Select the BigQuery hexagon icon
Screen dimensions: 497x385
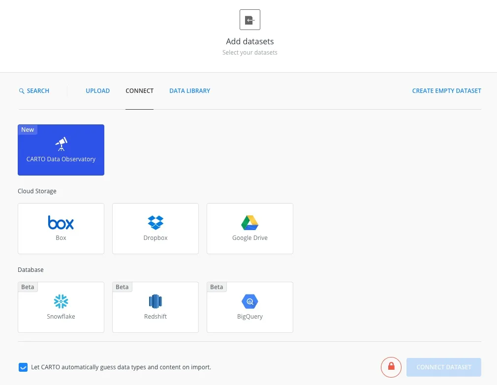pyautogui.click(x=249, y=301)
